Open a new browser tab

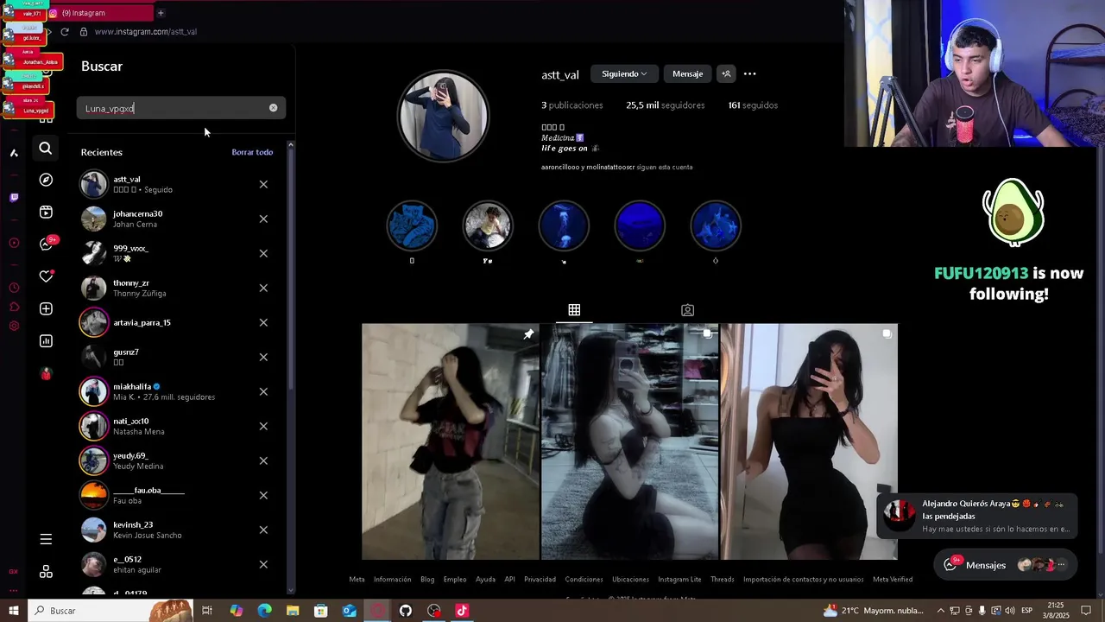(161, 13)
